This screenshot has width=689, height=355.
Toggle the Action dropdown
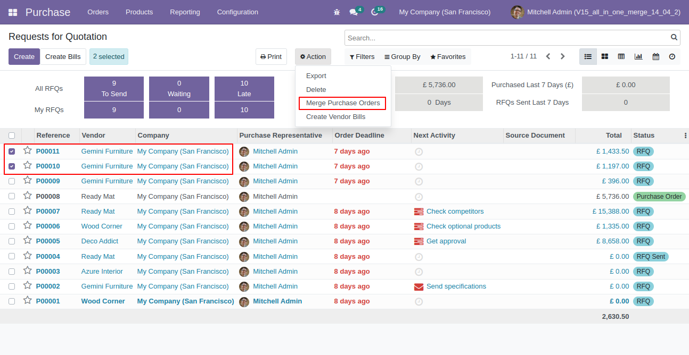(x=313, y=57)
